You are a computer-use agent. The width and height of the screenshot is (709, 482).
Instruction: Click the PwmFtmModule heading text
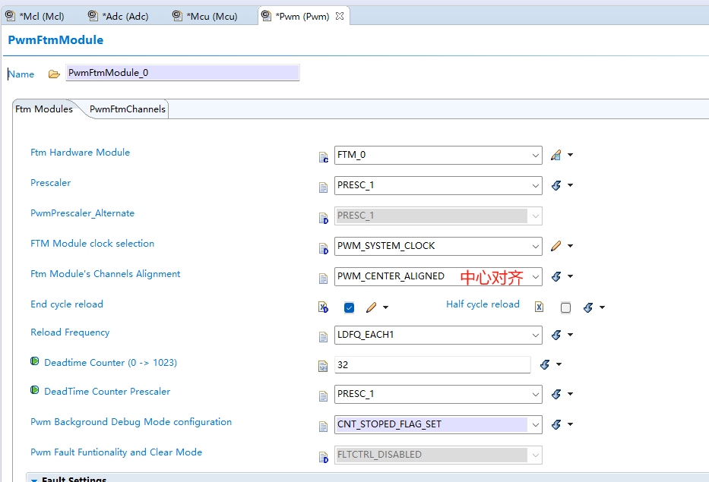(55, 39)
